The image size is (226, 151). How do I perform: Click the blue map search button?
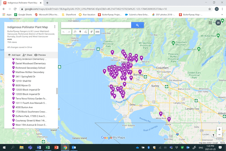coord(137,25)
